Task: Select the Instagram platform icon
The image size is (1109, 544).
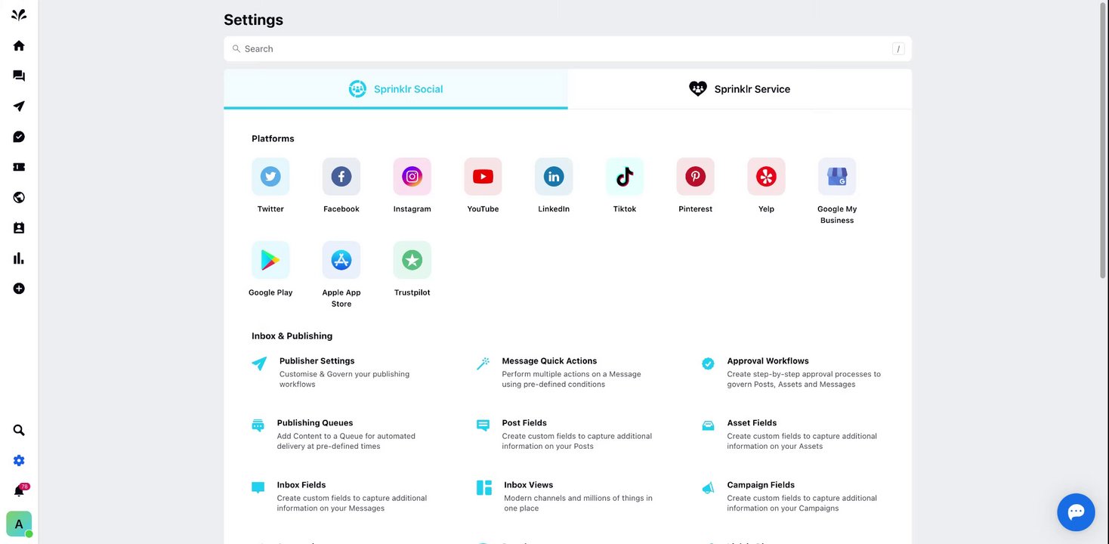Action: pos(412,177)
